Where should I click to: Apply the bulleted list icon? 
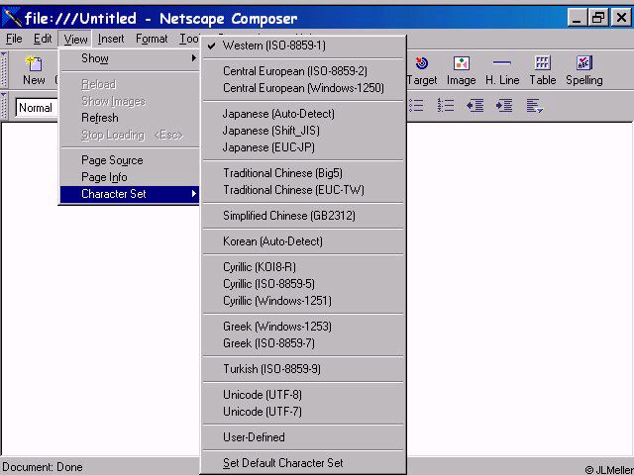(x=416, y=106)
